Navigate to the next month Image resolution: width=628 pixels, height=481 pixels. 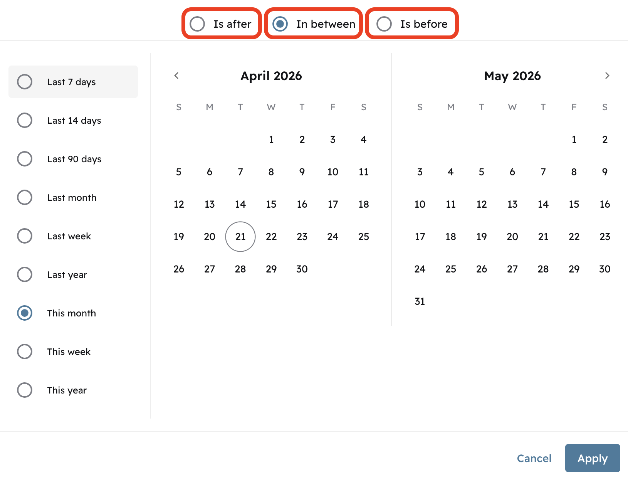coord(607,76)
